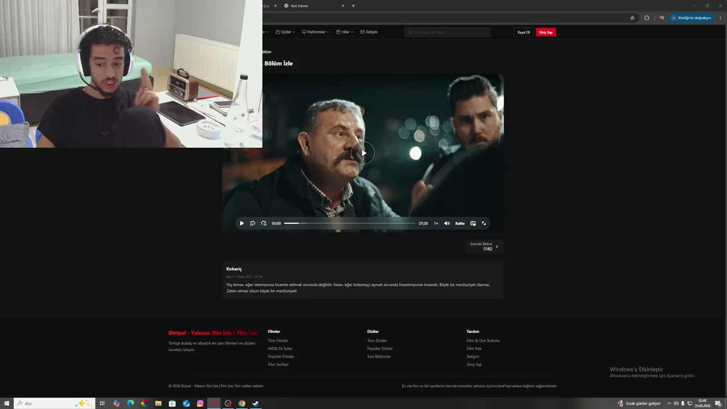
Task: Open İletişim link in footer Yardım
Action: pyautogui.click(x=473, y=357)
